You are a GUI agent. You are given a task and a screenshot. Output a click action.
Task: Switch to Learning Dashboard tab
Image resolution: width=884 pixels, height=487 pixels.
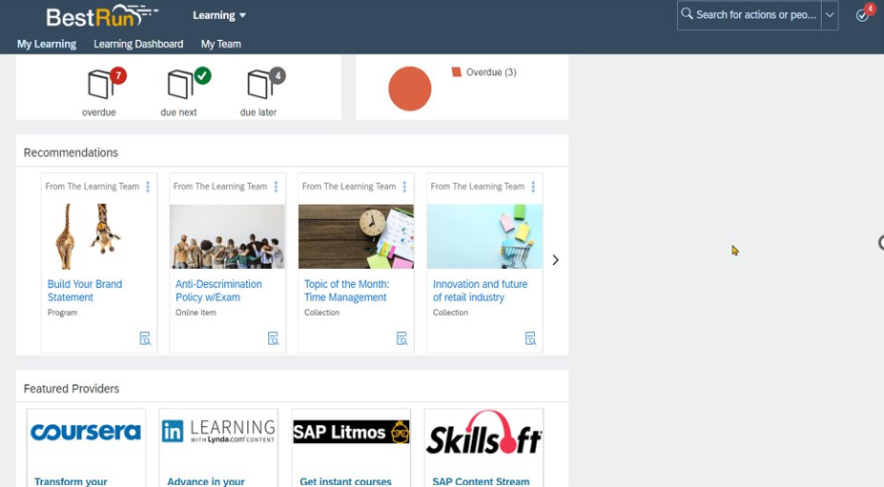coord(138,44)
